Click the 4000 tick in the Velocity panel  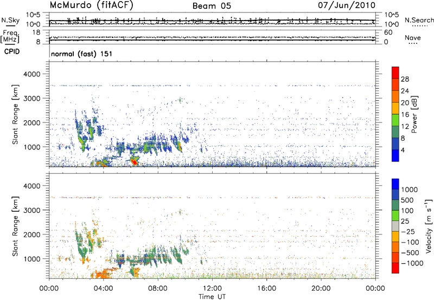click(31, 186)
